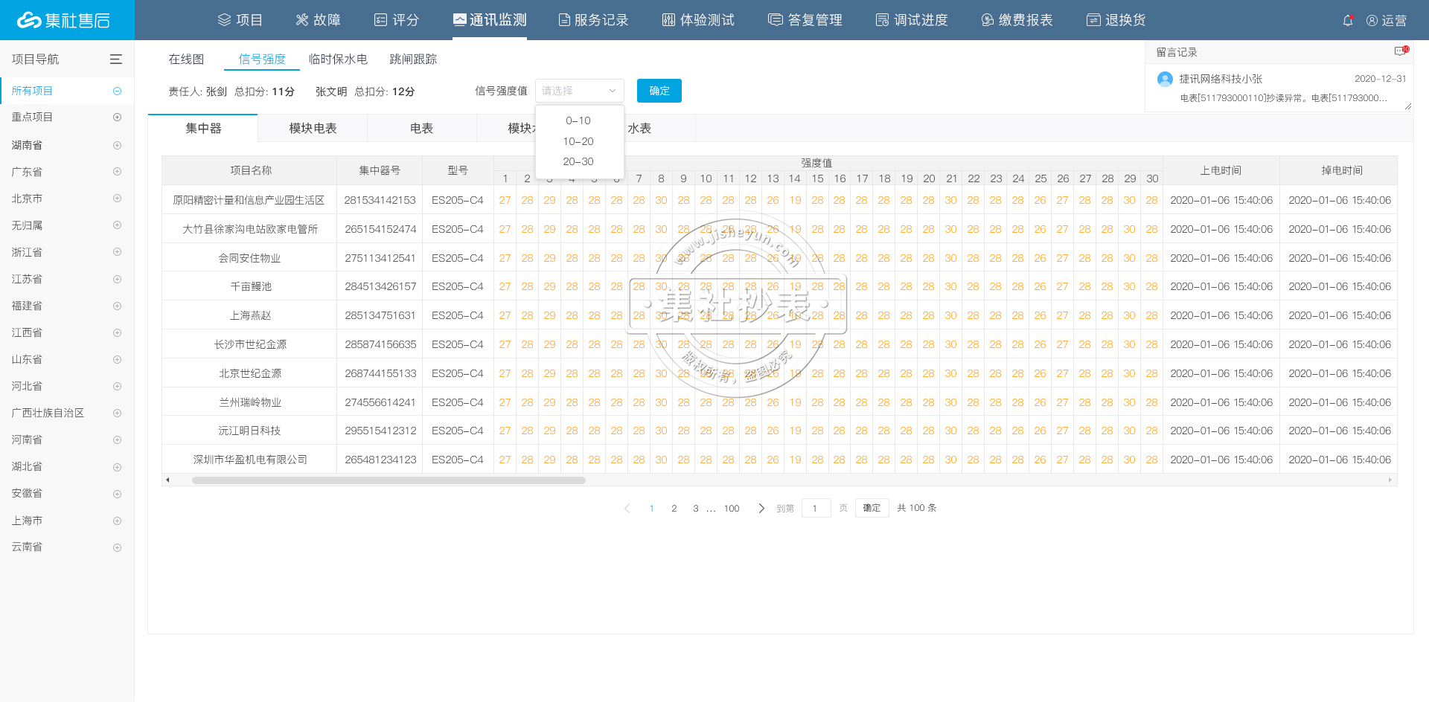The image size is (1429, 702).
Task: Click the blue 确定 button
Action: tap(659, 91)
